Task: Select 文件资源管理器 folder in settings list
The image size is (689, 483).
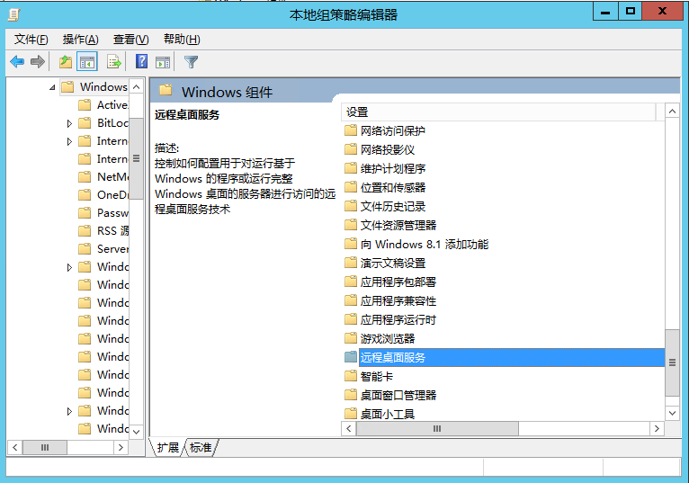Action: [x=398, y=225]
